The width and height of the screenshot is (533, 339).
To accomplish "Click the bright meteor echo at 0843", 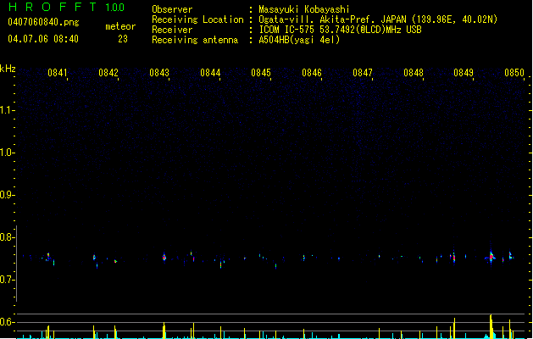I will [164, 257].
